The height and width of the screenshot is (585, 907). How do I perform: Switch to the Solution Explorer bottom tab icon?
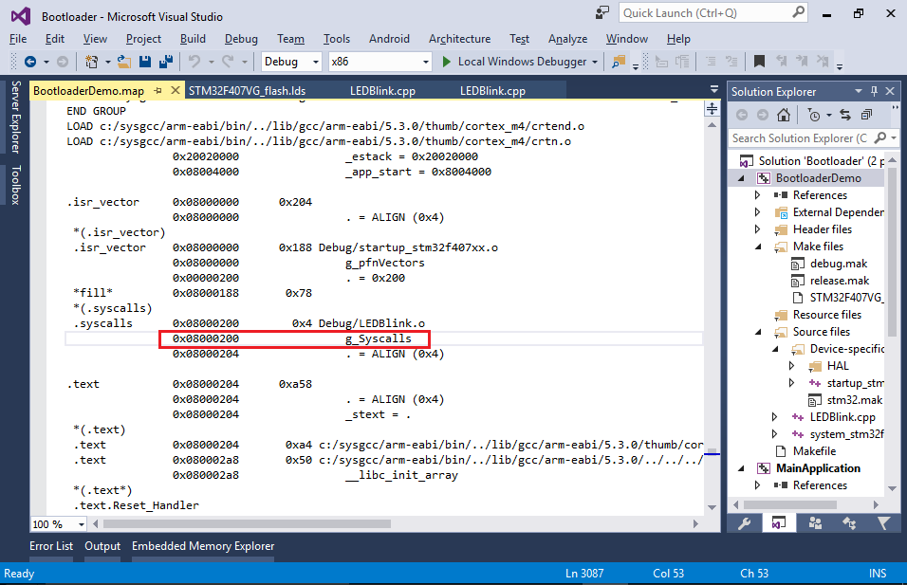coord(779,523)
